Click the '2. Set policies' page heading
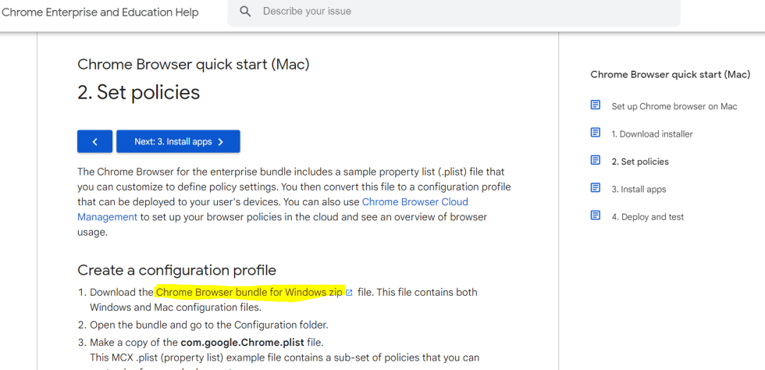The width and height of the screenshot is (765, 370). click(x=139, y=92)
